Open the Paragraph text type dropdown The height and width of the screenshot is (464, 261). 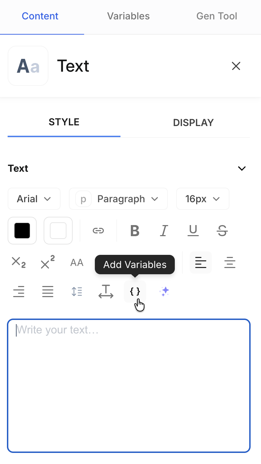coord(118,199)
